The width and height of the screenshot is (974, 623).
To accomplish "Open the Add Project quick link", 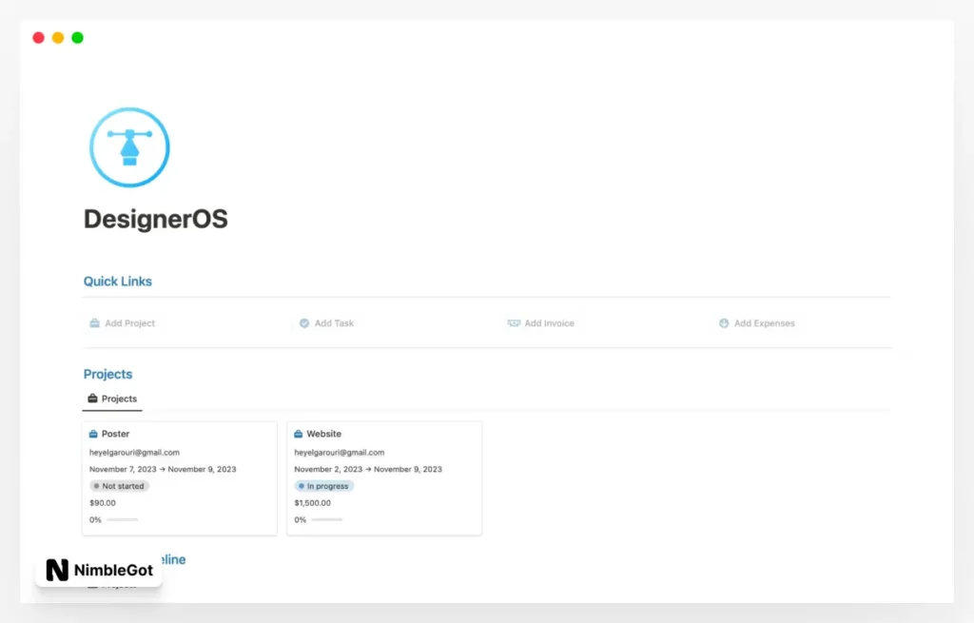I will (129, 323).
